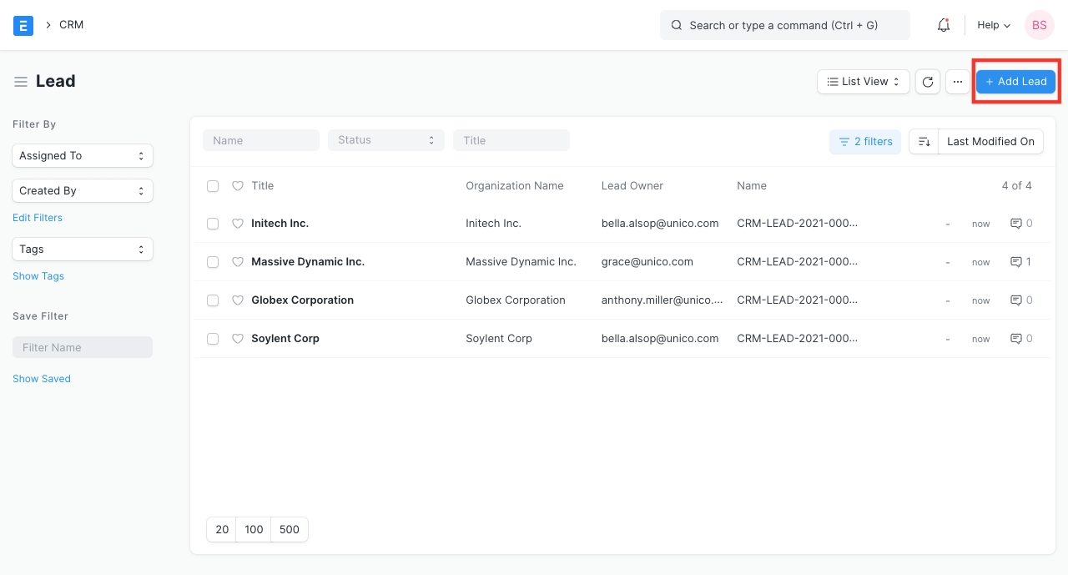Open the Status filter dropdown
Viewport: 1068px width, 575px height.
coord(385,140)
